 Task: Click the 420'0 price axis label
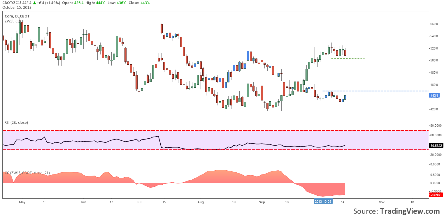click(x=434, y=109)
